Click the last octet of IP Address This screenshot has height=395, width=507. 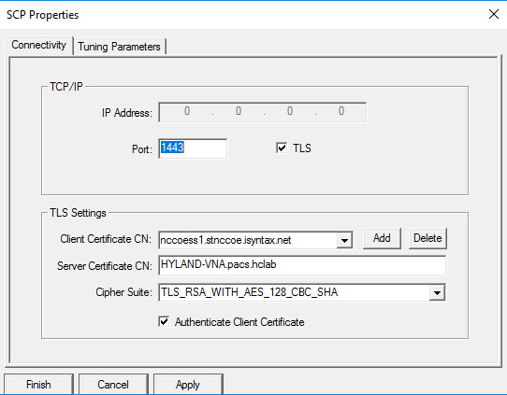[x=341, y=111]
